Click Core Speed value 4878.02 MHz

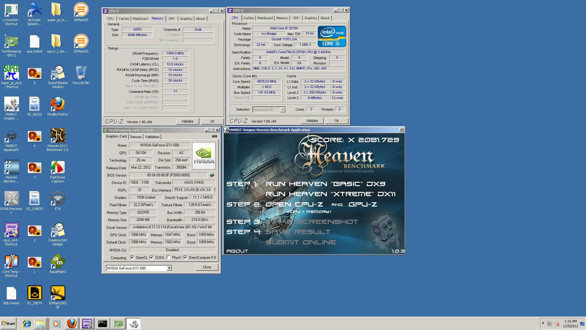pyautogui.click(x=266, y=82)
